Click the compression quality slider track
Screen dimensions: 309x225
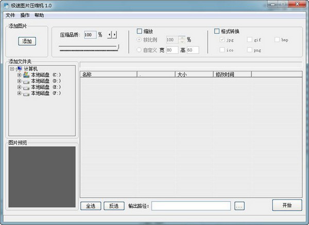point(88,47)
